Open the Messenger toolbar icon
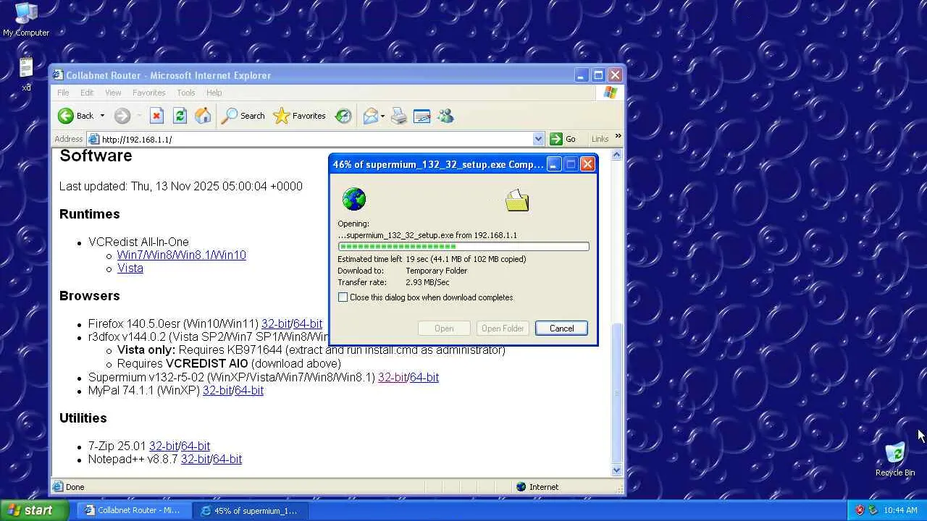This screenshot has height=521, width=927. 445,116
